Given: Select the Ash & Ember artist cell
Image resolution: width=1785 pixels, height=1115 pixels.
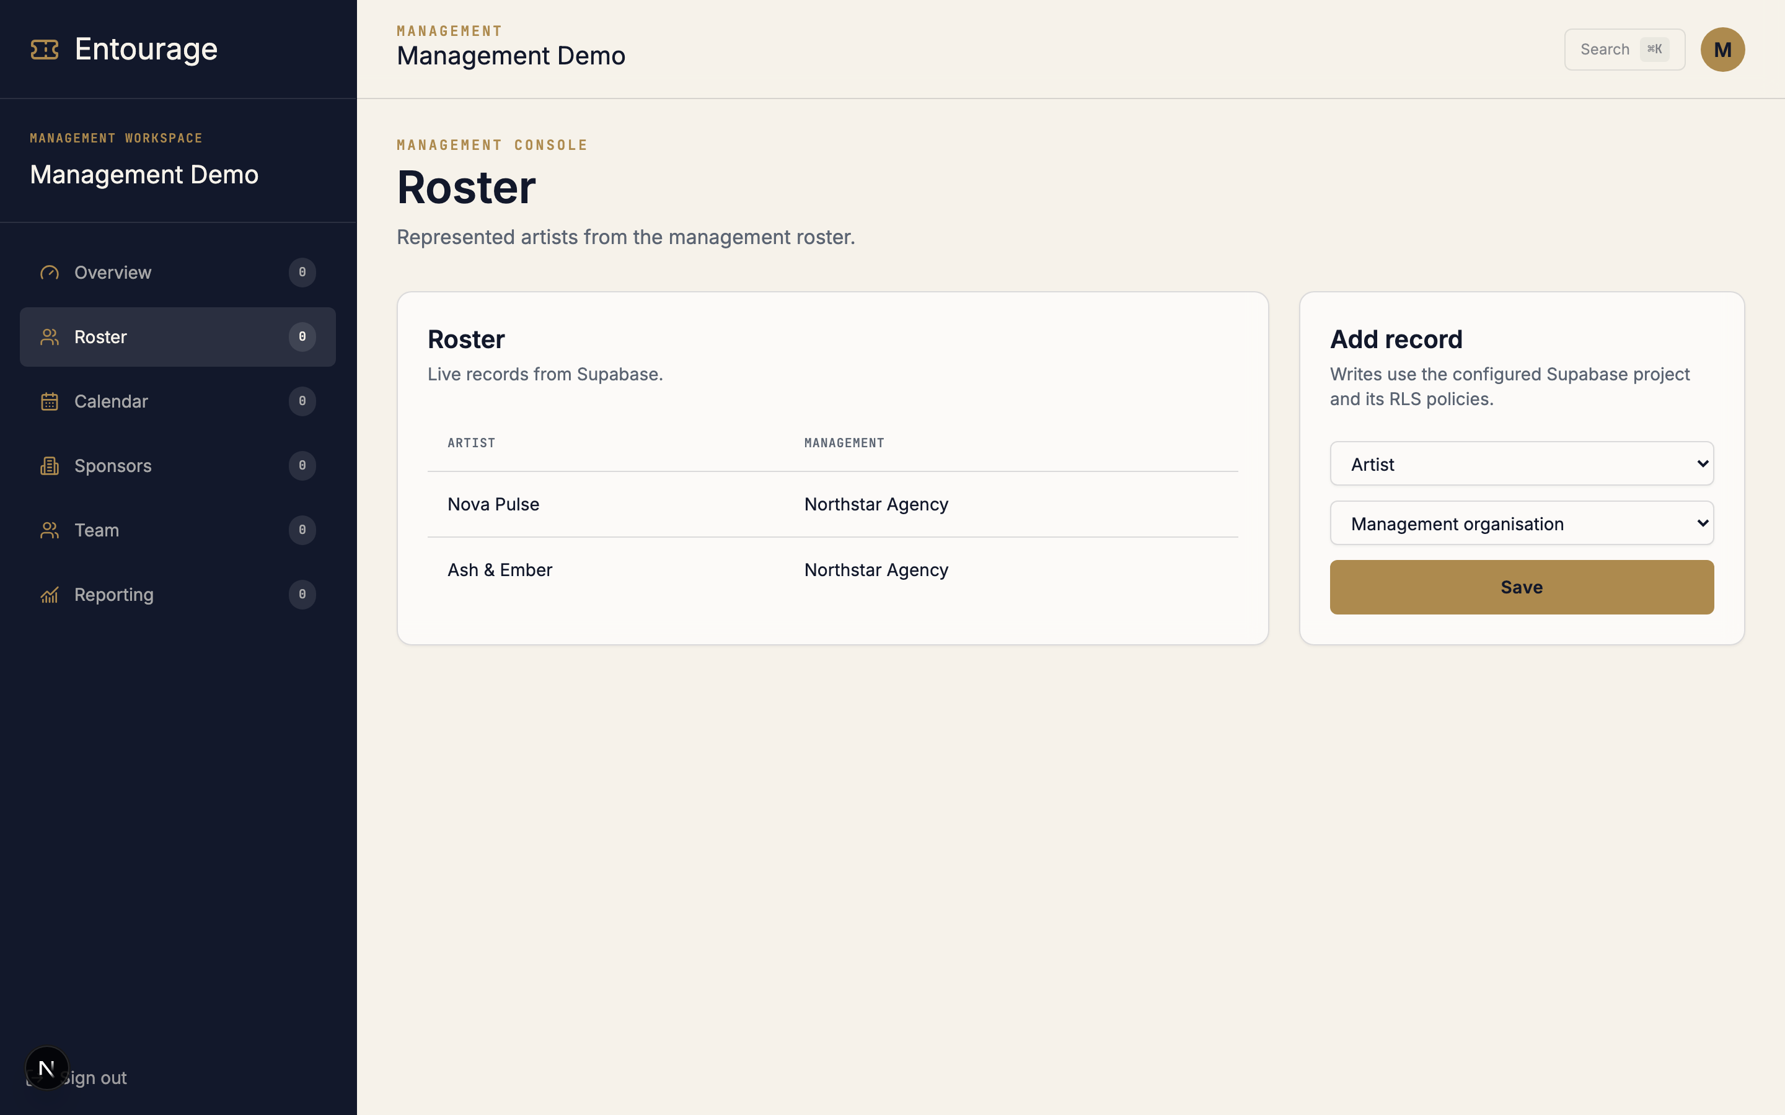Looking at the screenshot, I should [x=500, y=570].
